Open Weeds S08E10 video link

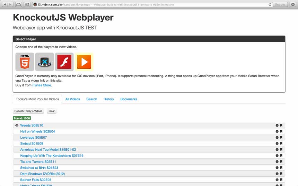tap(32, 125)
